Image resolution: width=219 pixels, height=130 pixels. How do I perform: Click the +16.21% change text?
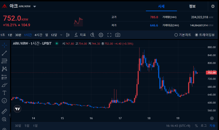point(10,25)
